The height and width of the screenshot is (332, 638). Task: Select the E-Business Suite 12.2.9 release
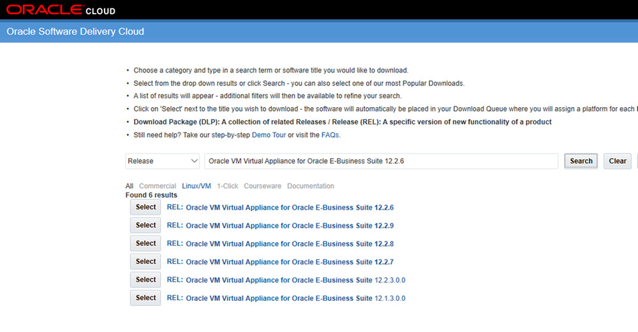click(145, 225)
